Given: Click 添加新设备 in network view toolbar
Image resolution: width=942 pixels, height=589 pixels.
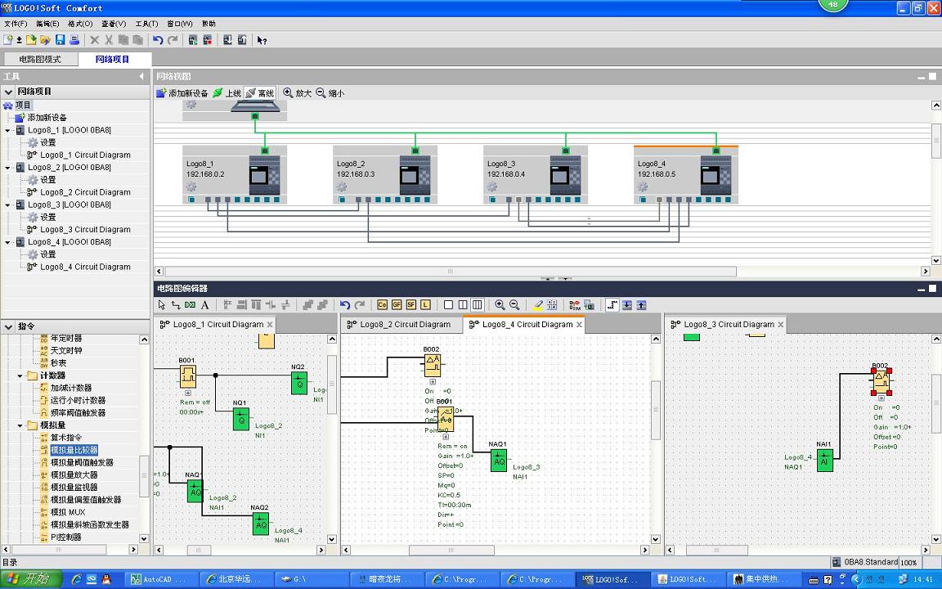Looking at the screenshot, I should pos(182,93).
